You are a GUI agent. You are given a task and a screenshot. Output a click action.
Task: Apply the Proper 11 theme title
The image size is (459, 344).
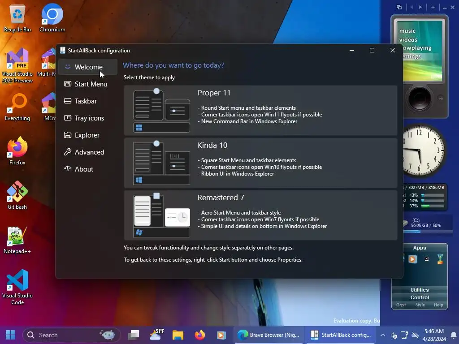pos(214,93)
